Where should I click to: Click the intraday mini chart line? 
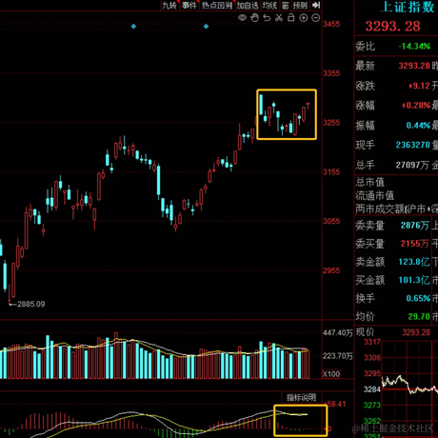click(409, 385)
